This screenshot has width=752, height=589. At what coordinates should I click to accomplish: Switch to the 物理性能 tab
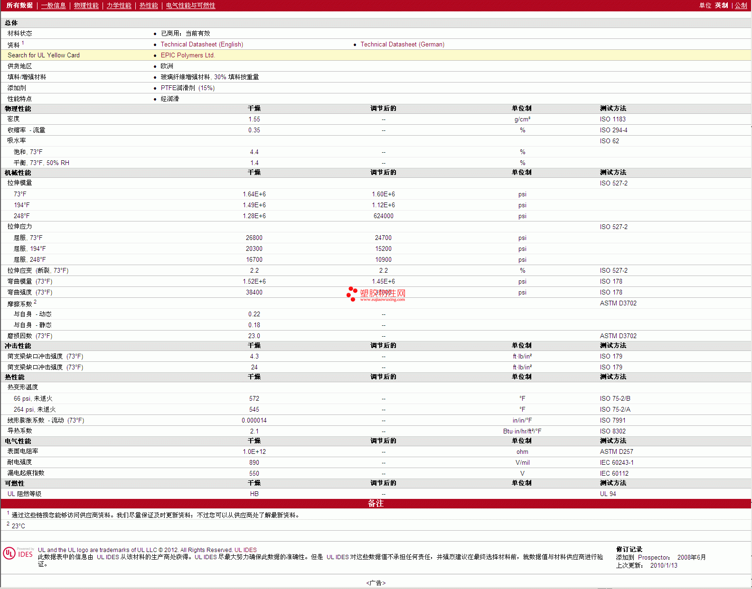86,6
